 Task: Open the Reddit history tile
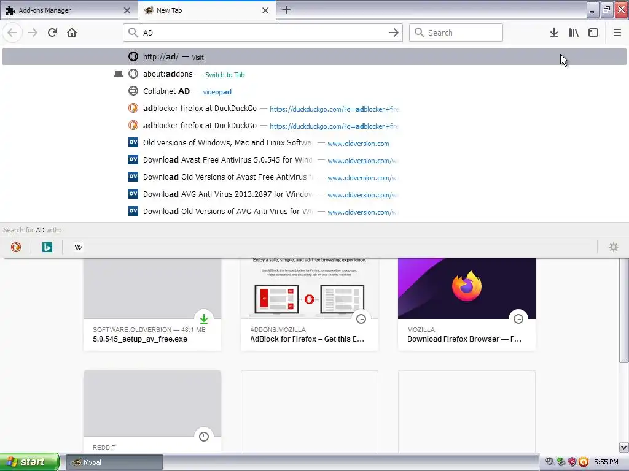[x=152, y=412]
